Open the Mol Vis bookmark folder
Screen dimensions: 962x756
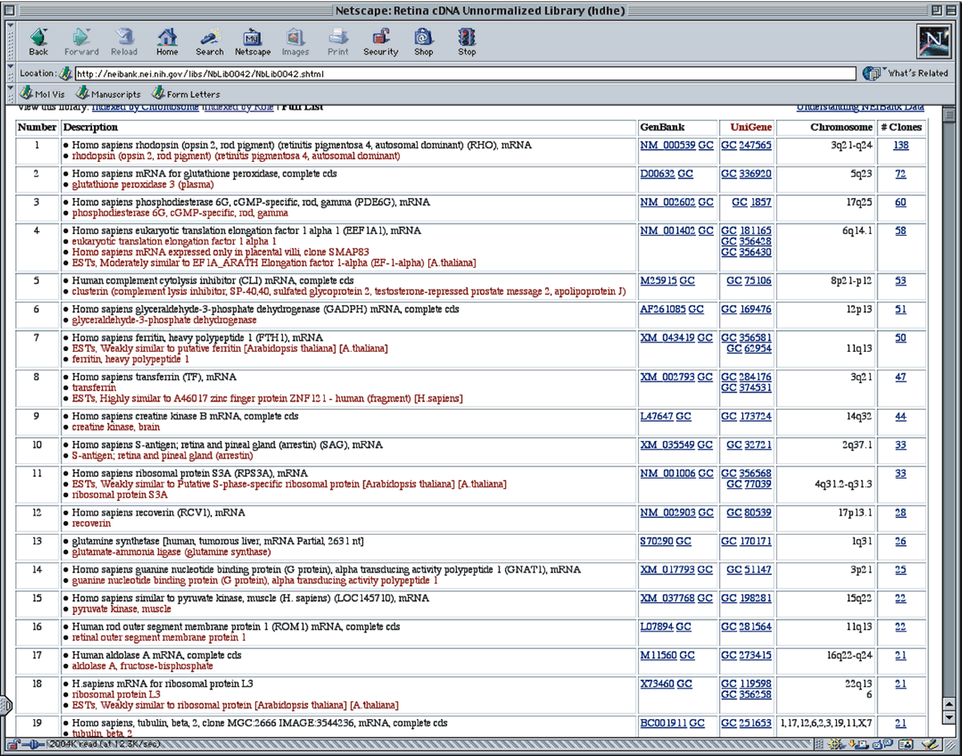click(42, 94)
